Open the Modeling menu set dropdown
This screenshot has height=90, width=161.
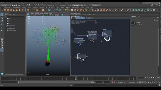point(5,5)
